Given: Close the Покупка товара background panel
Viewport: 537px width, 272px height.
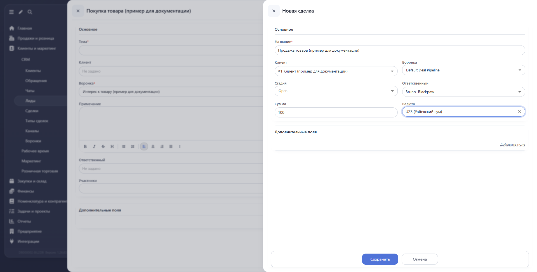Looking at the screenshot, I should click(x=78, y=11).
